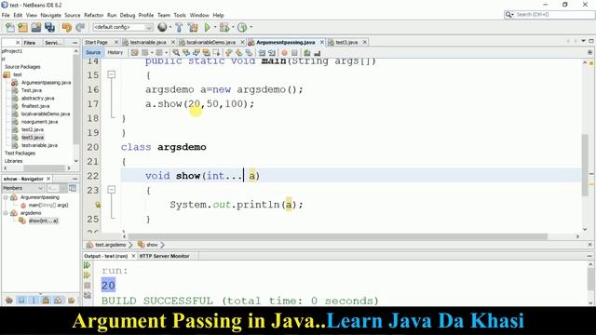Click the Open Project toolbar icon
Viewport: 596px width, 335px height.
click(36, 27)
